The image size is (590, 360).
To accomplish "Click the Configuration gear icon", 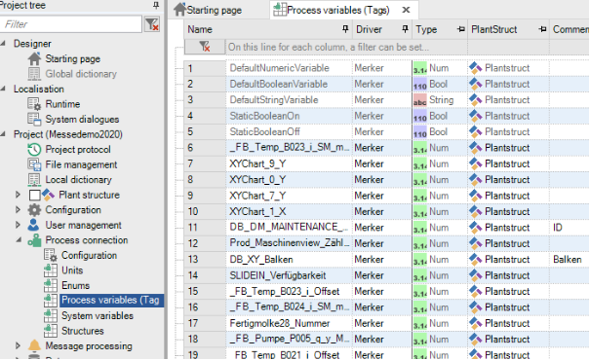I will coord(34,210).
